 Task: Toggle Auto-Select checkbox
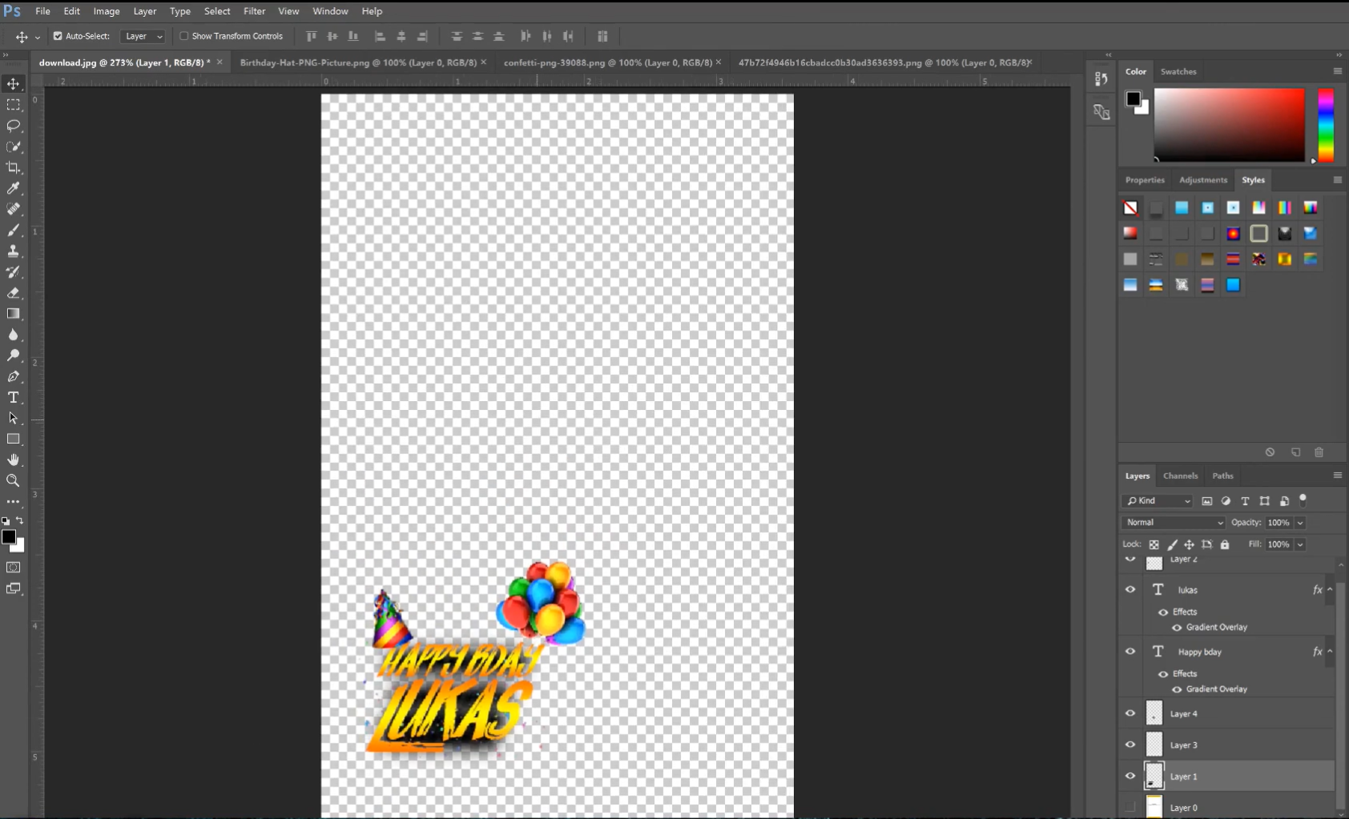point(57,36)
